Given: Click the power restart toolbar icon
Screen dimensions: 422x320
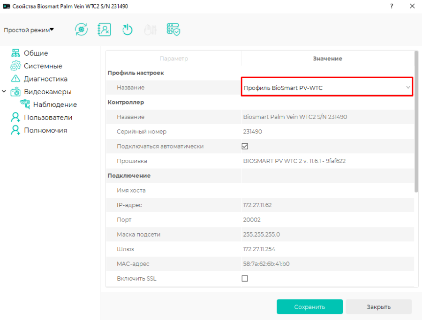Looking at the screenshot, I should click(x=127, y=30).
